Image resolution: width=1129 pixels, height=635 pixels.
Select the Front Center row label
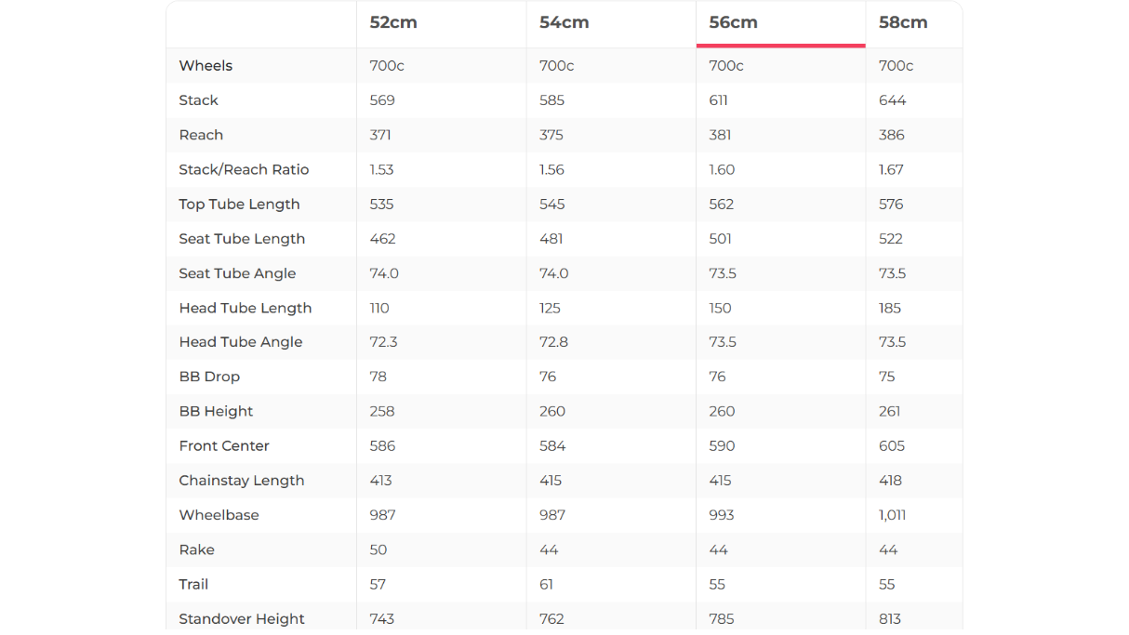click(x=224, y=446)
